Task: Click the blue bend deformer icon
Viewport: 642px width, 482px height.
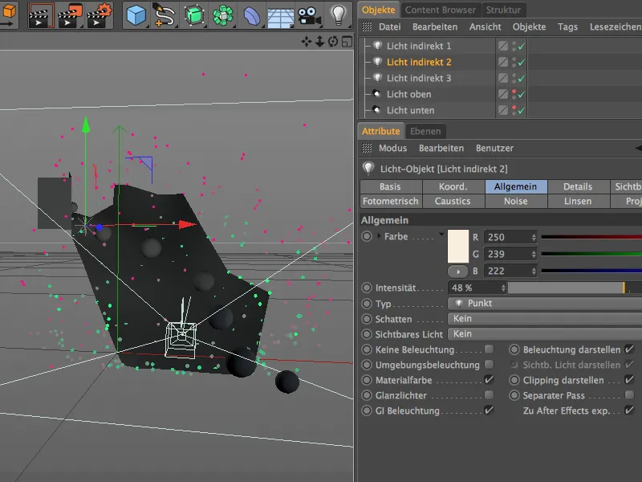Action: 252,16
